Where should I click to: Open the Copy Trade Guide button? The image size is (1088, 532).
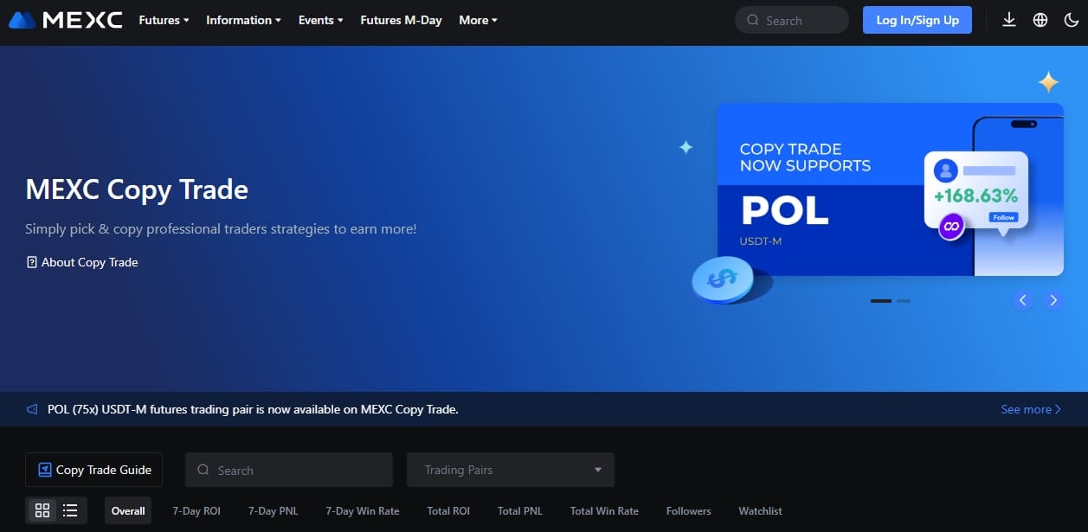pos(93,470)
